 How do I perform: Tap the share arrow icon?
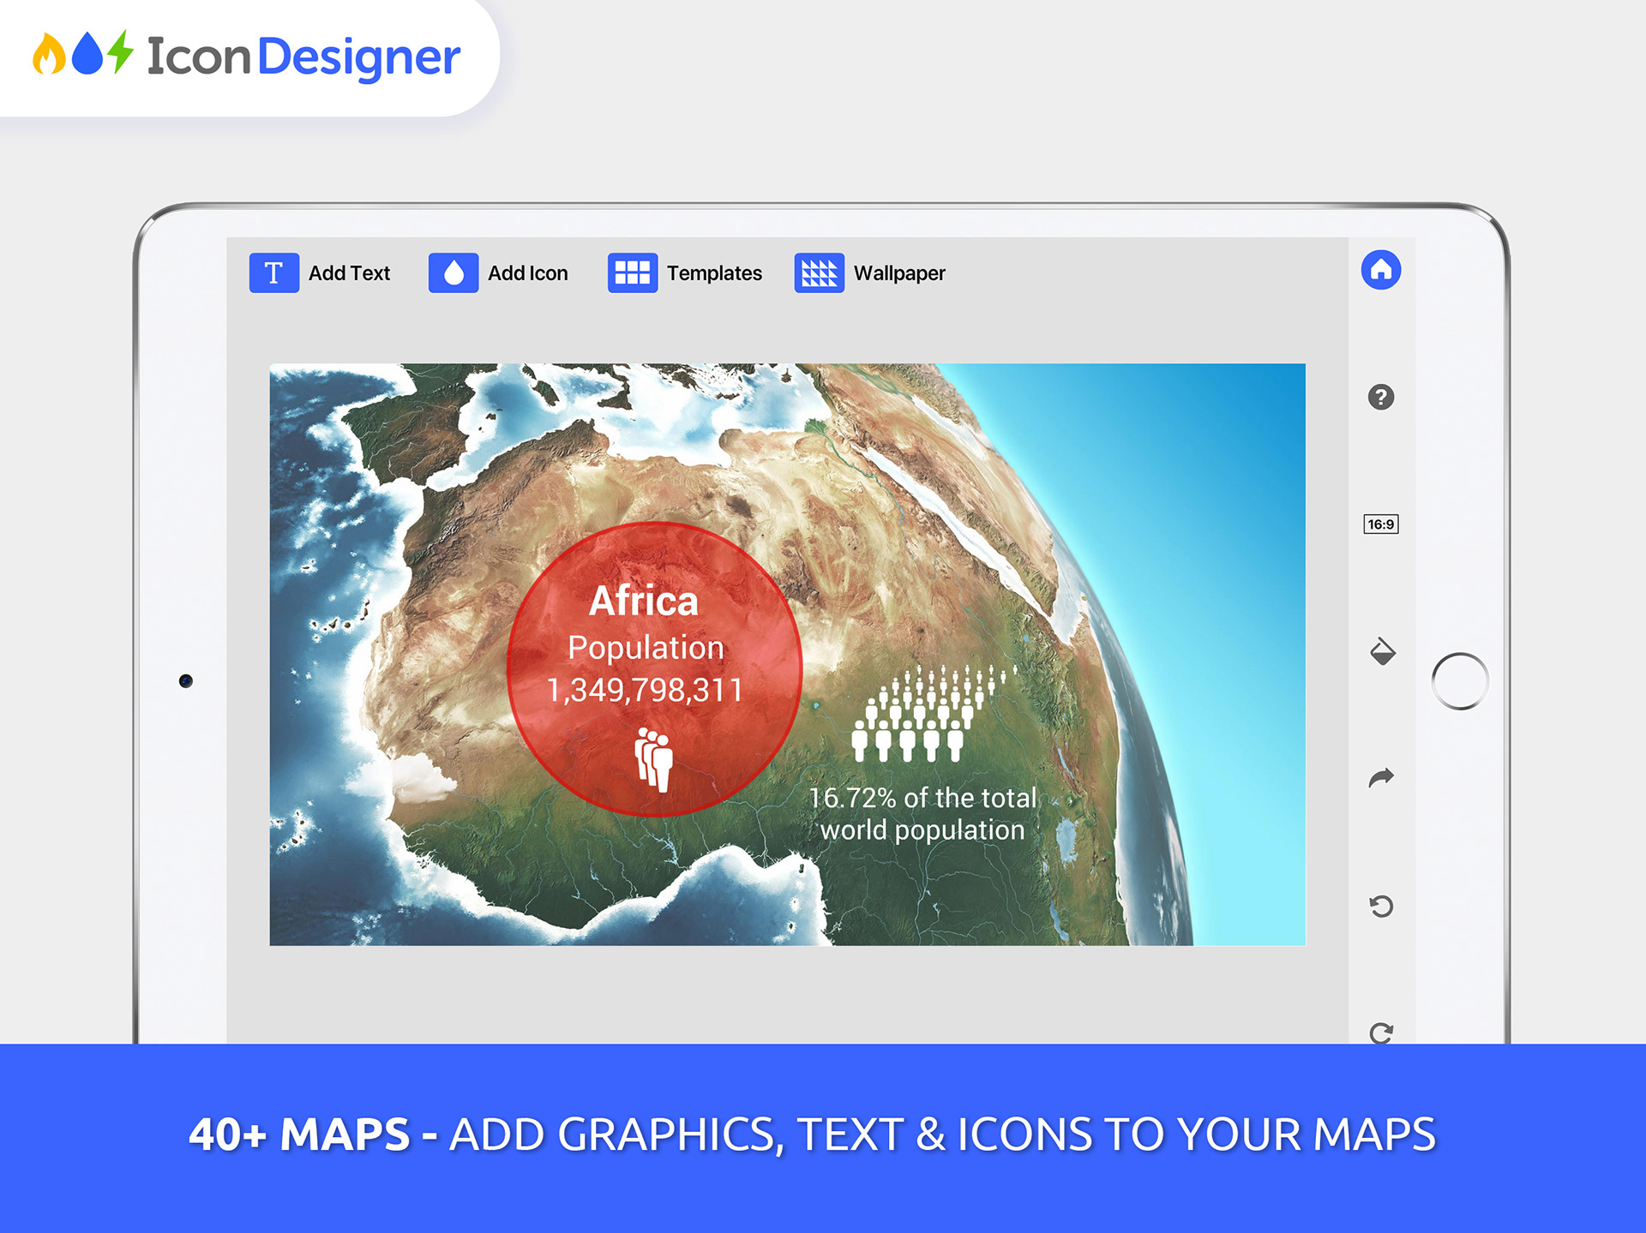coord(1381,777)
